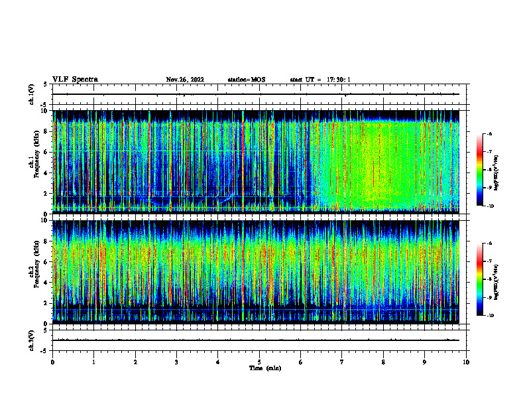The image size is (525, 406).
Task: Click the "6" kHz tick on ch.2 axis
Action: pos(46,262)
